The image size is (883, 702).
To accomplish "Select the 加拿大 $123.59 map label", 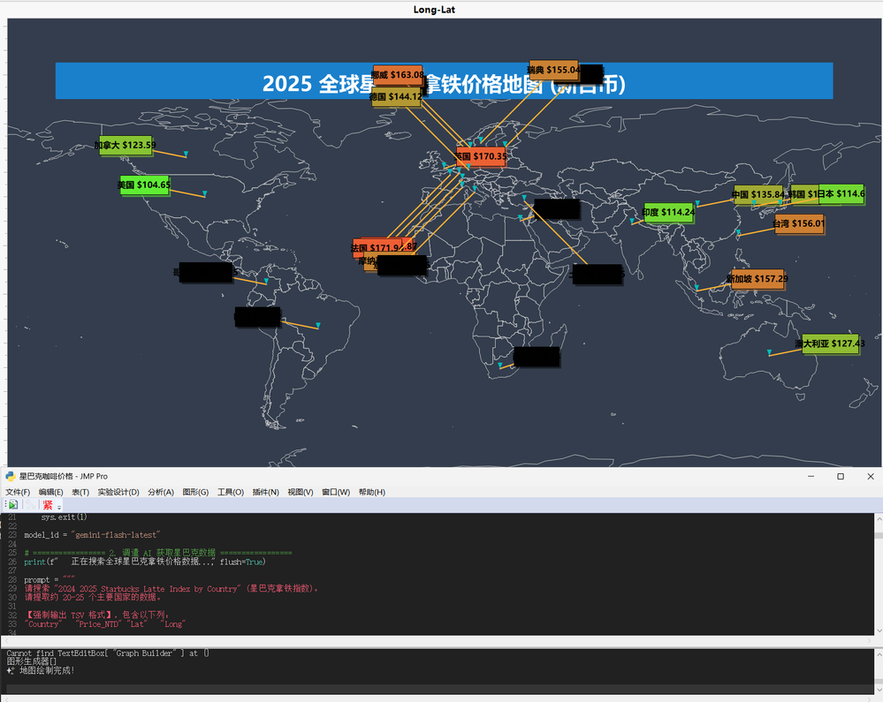I will coord(126,145).
